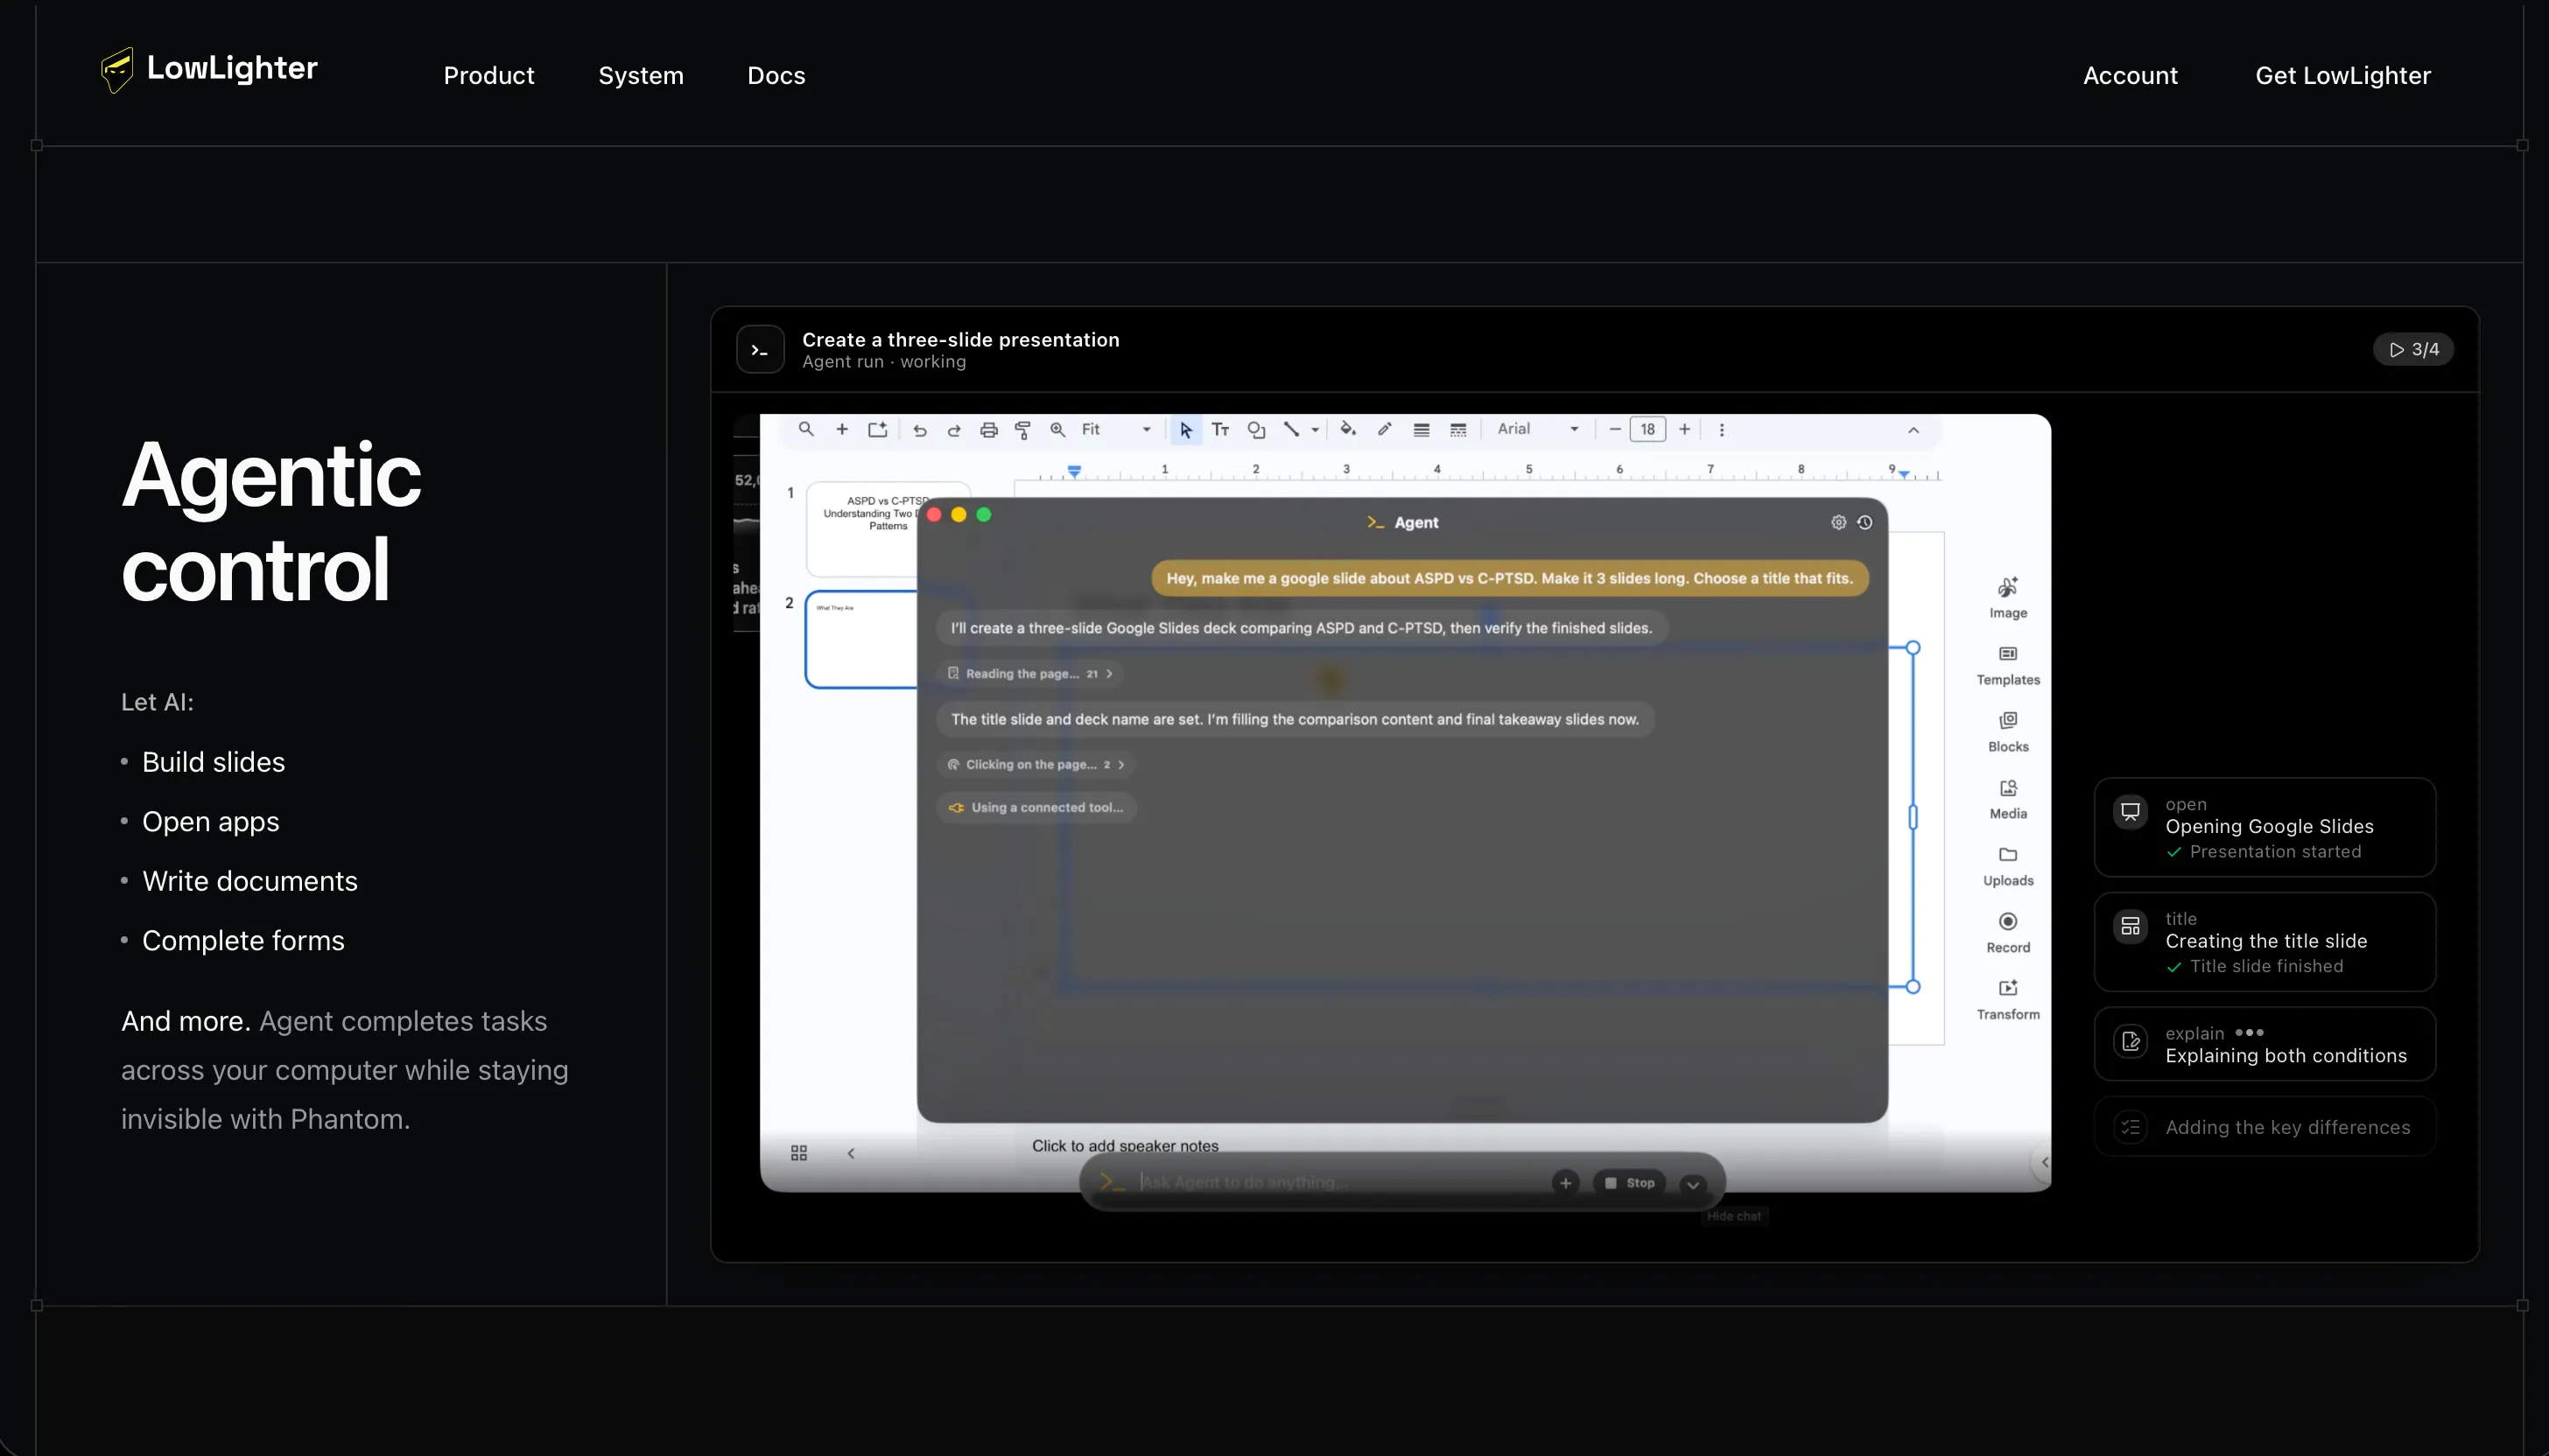
Task: Click the paint format roller icon
Action: tap(1022, 430)
